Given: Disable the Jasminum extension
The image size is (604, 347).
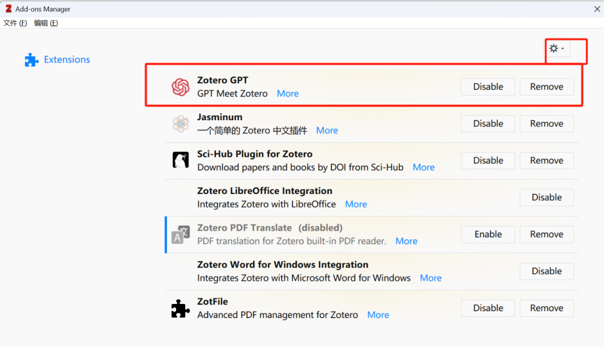Looking at the screenshot, I should [x=488, y=123].
